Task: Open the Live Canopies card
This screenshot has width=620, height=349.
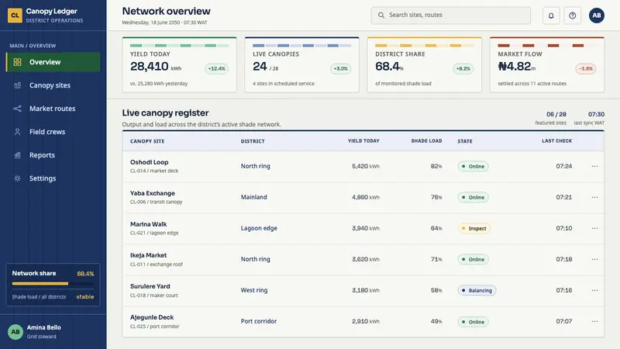Action: [x=302, y=65]
